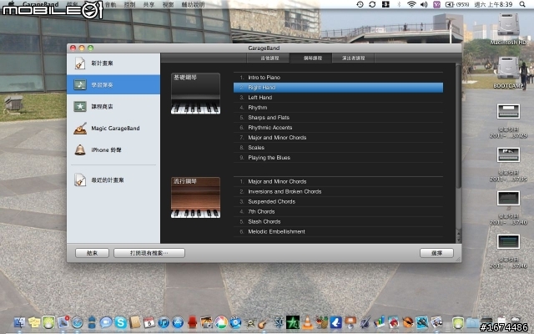Select the Scales lesson

(x=338, y=148)
